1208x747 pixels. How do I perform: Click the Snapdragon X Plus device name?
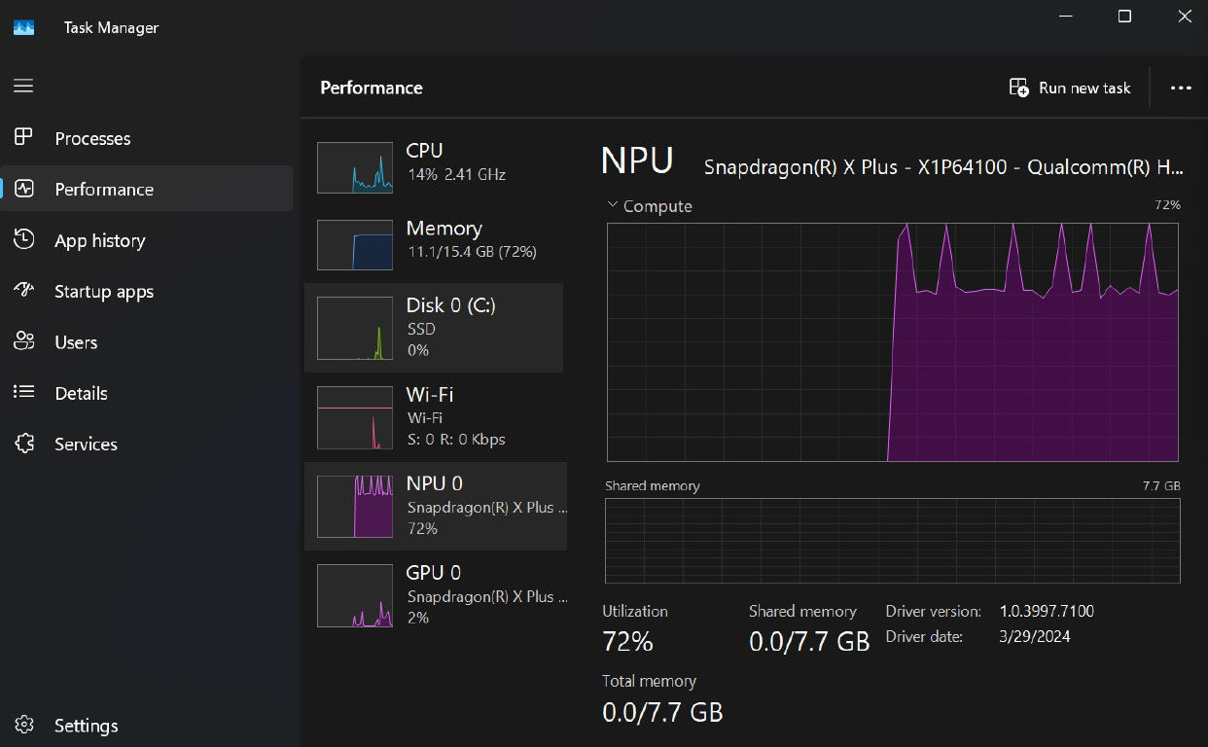[943, 167]
